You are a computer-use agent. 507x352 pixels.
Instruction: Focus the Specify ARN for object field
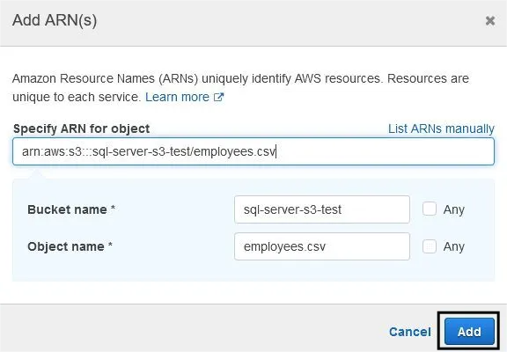point(253,151)
